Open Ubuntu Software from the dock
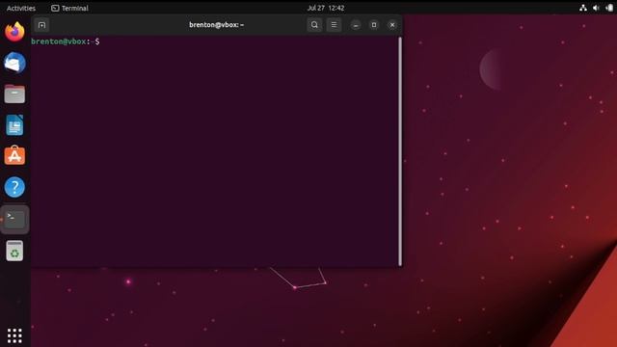 pyautogui.click(x=14, y=156)
